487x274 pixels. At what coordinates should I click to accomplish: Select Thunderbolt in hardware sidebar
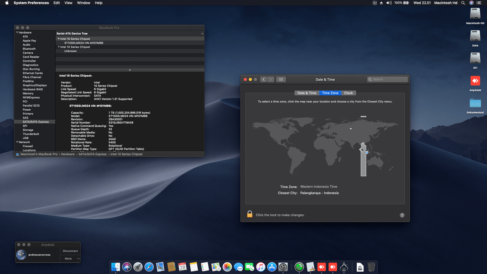[x=31, y=134]
